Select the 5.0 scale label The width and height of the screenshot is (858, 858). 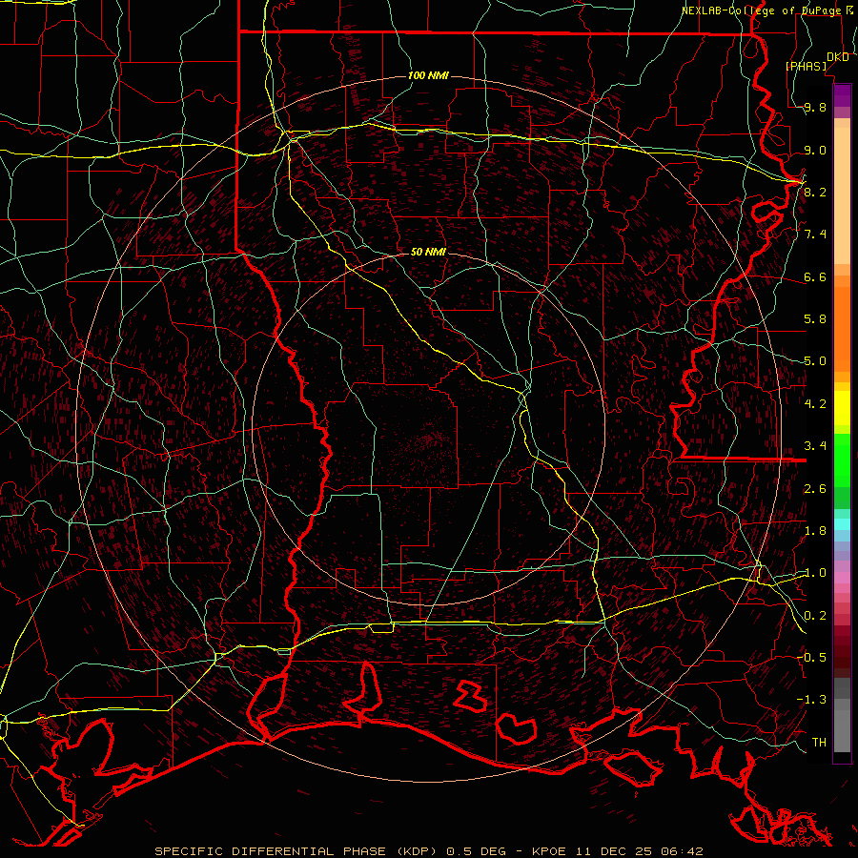(815, 361)
